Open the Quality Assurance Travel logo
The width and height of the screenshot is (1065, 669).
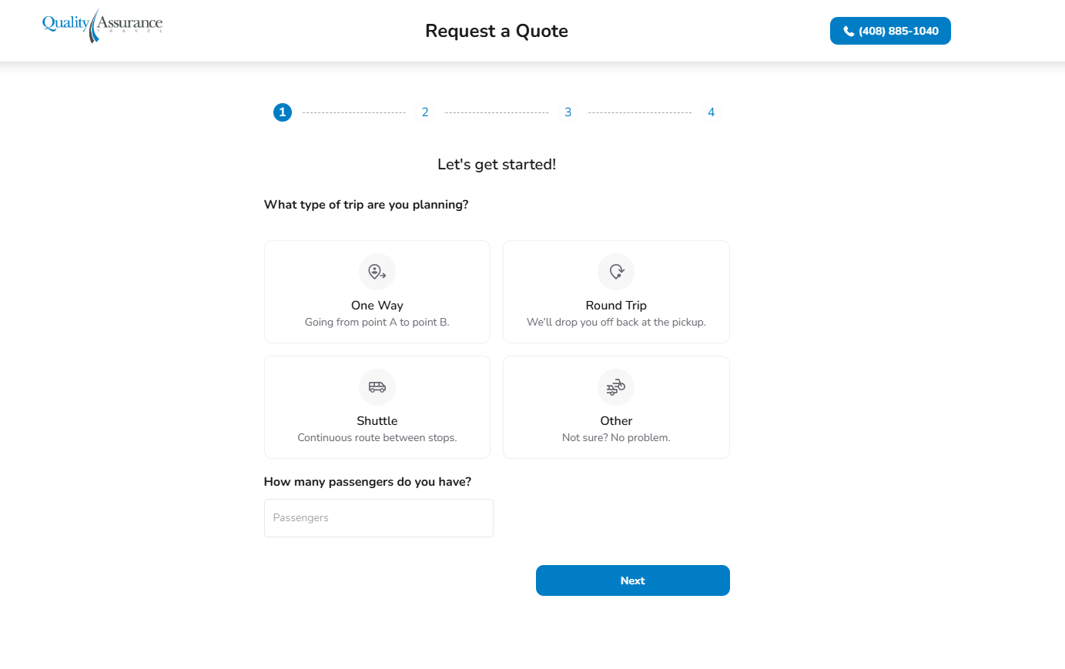[102, 25]
